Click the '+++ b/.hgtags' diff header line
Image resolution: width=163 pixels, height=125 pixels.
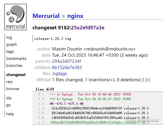90,99
